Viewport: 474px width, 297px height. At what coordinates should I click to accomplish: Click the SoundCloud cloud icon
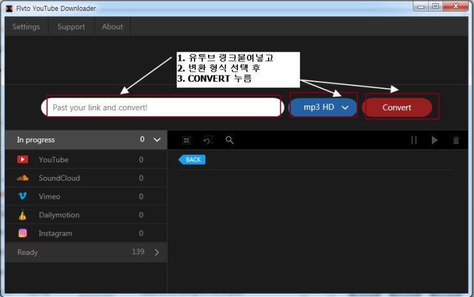[x=23, y=178]
